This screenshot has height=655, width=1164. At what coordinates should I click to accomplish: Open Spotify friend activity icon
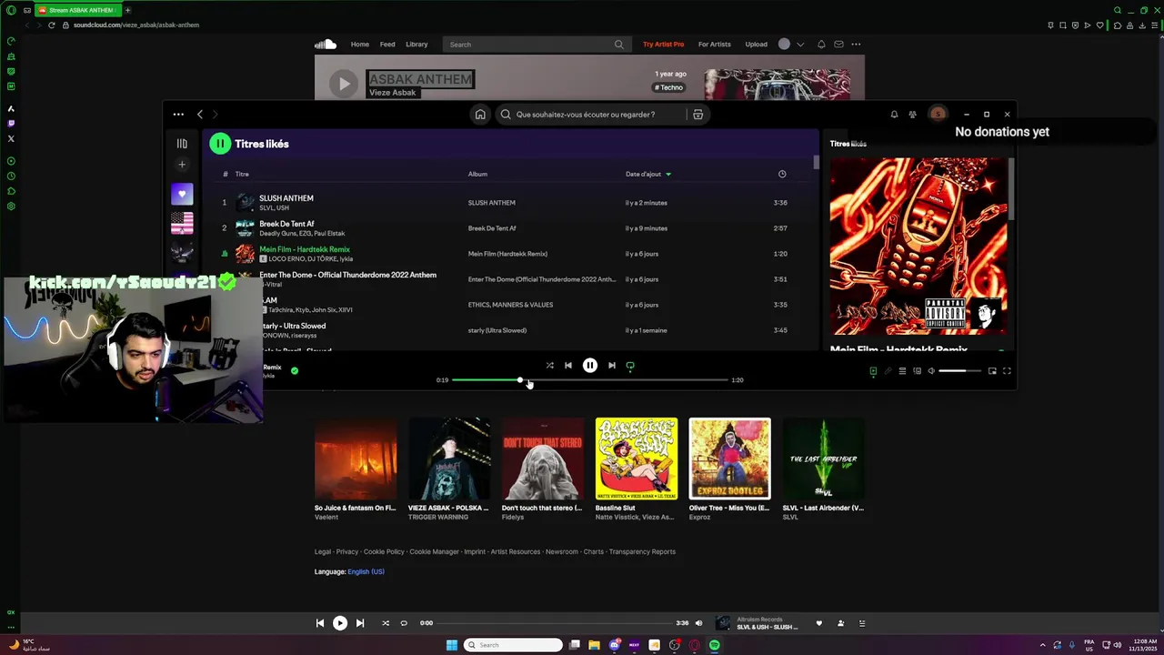click(912, 115)
